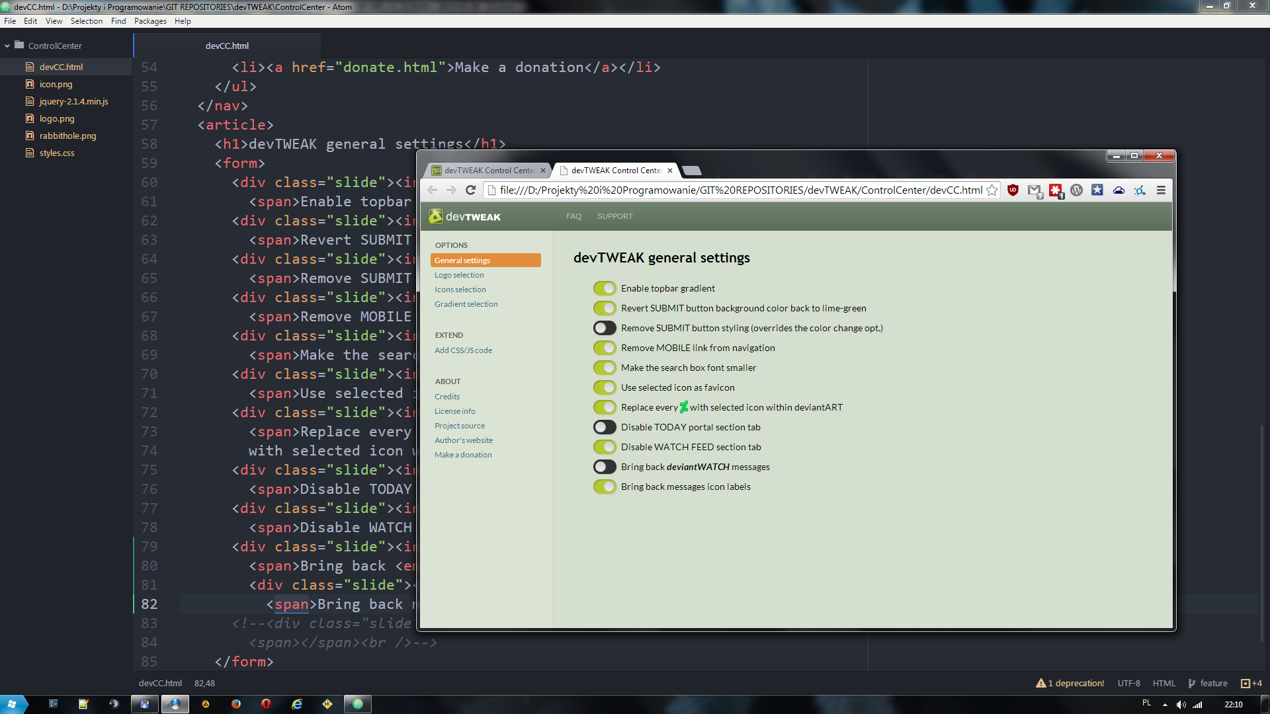Viewport: 1270px width, 714px height.
Task: Click the 1 deprecation warning
Action: pyautogui.click(x=1070, y=684)
